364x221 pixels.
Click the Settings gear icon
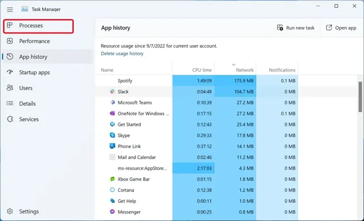coord(10,211)
